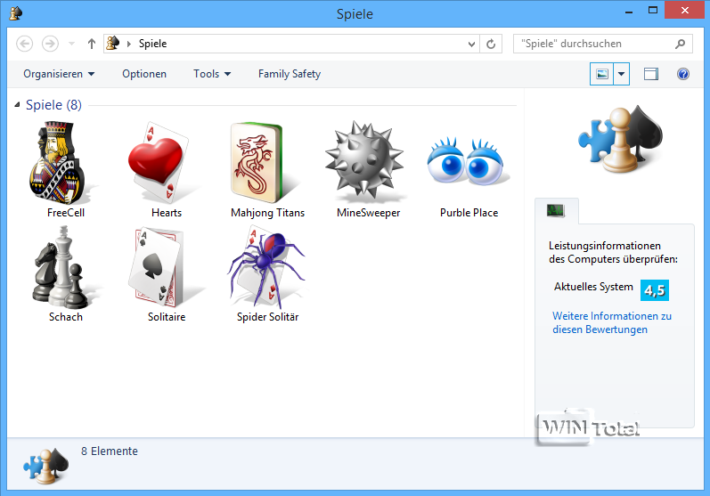This screenshot has height=496, width=710.
Task: Open the Organisieren dropdown menu
Action: (59, 74)
